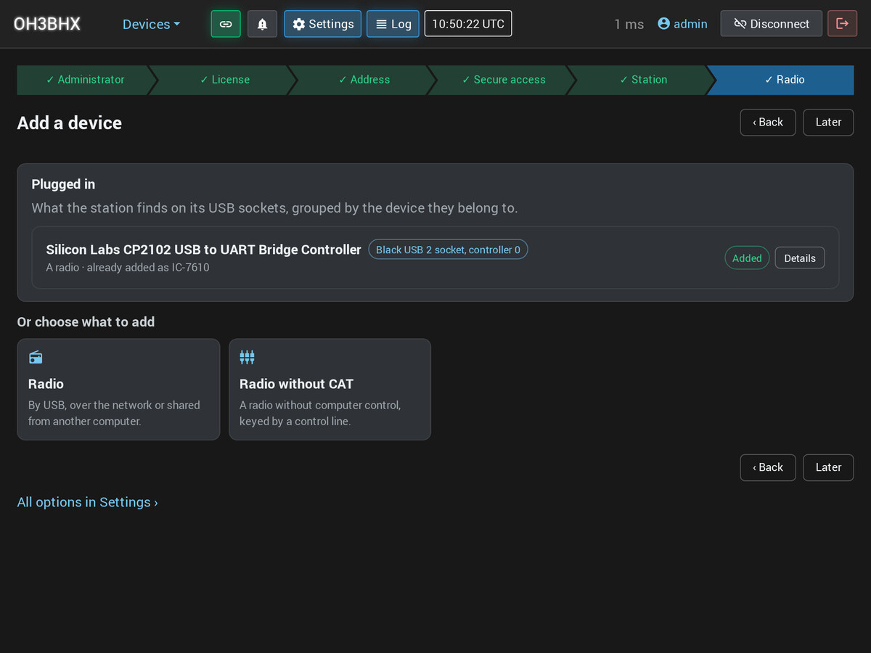
Task: Open the notifications bell icon
Action: pos(262,24)
